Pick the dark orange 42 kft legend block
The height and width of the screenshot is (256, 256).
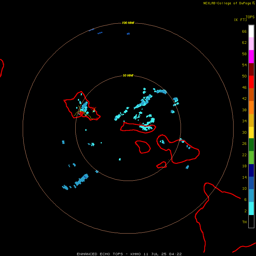click(251, 94)
